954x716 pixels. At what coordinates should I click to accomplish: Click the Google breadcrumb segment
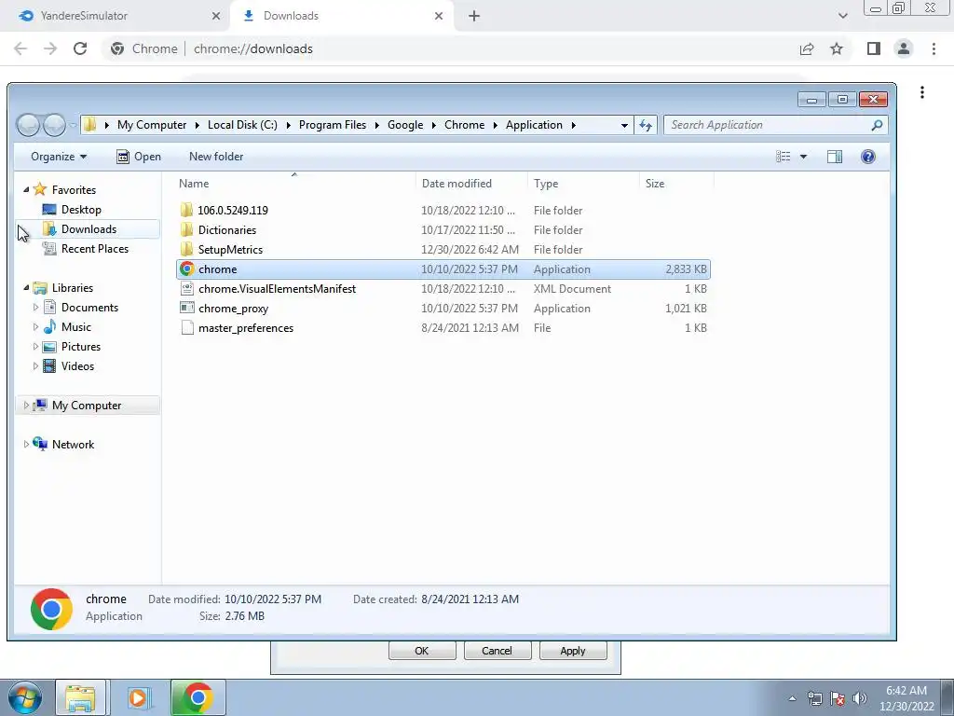[x=405, y=125]
